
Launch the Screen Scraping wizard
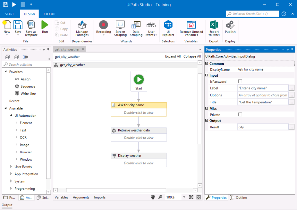tap(120, 28)
